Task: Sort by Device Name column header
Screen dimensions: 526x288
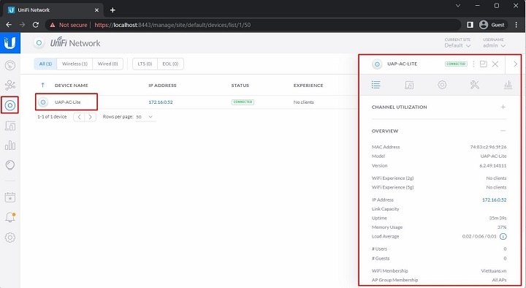Action: 71,86
